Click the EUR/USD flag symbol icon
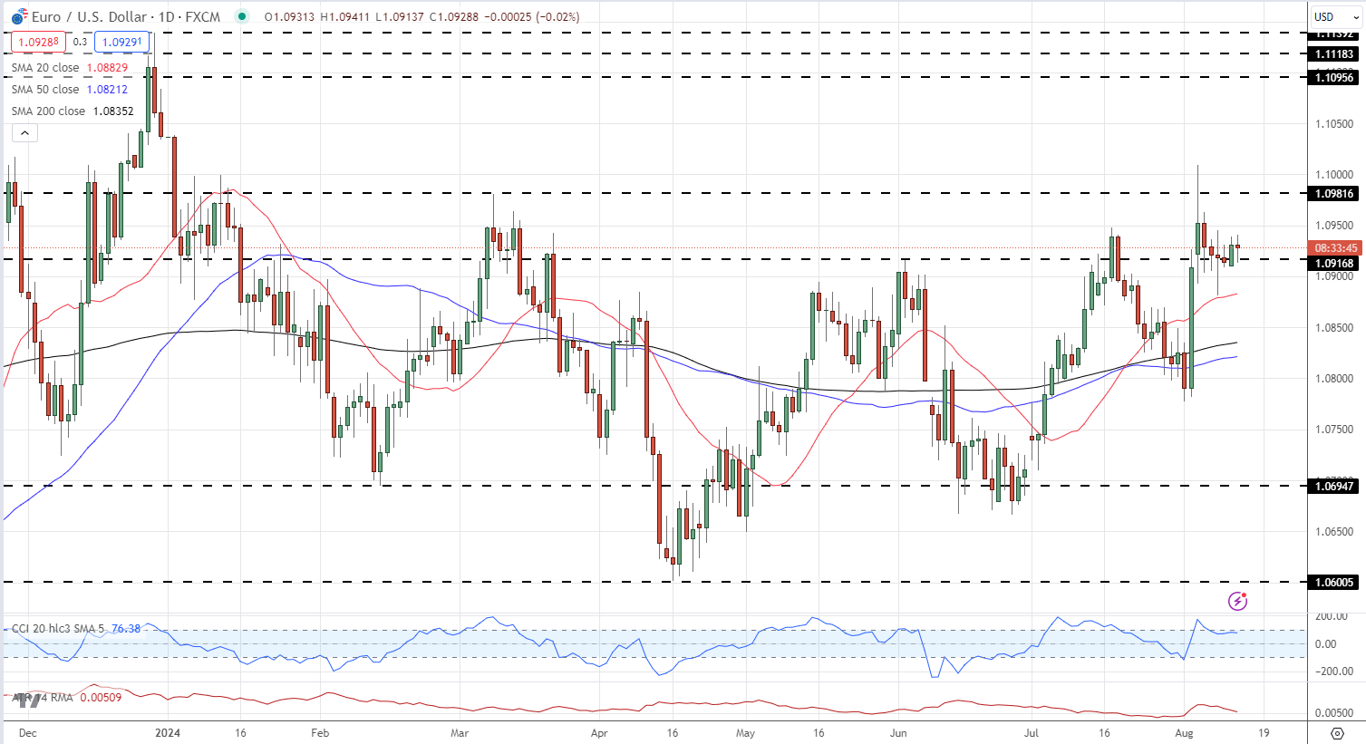This screenshot has height=744, width=1366. [x=18, y=16]
